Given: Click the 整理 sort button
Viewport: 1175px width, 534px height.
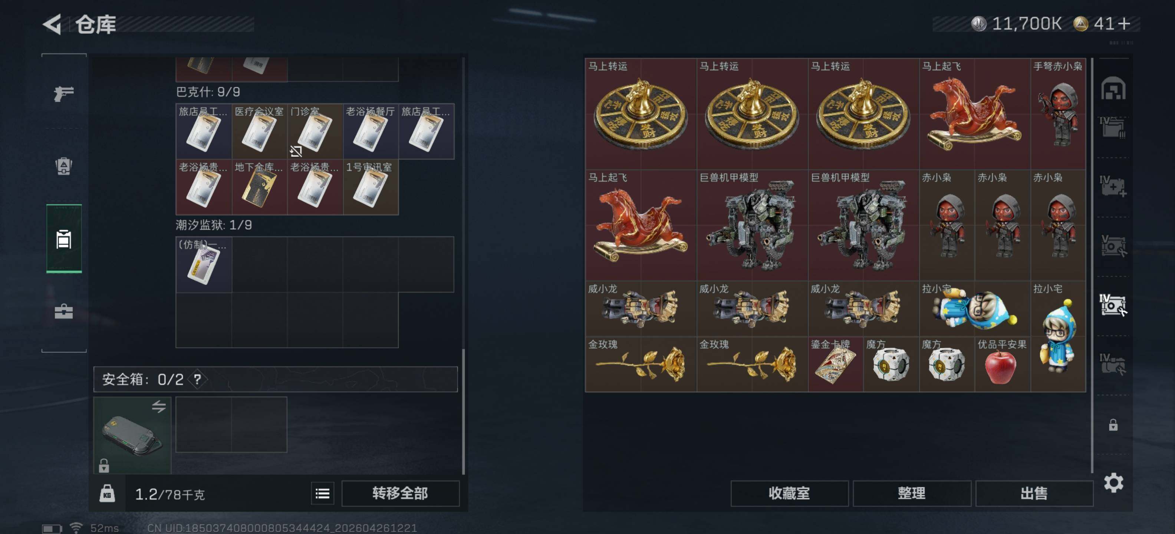Looking at the screenshot, I should point(911,494).
